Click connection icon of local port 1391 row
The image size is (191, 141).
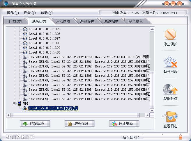(25, 62)
